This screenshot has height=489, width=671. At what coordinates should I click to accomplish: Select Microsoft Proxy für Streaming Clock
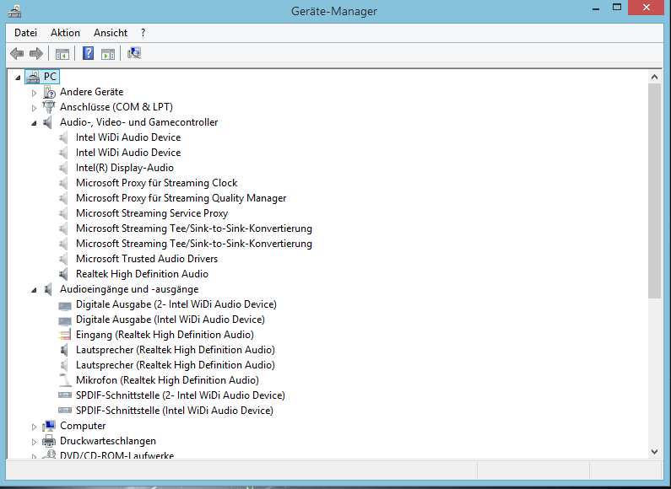pos(157,183)
